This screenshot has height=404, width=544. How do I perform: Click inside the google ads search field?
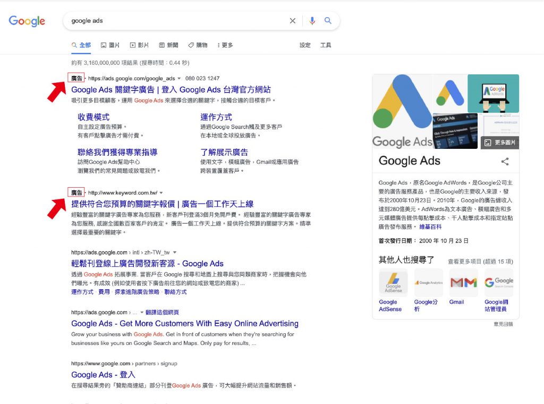pyautogui.click(x=177, y=21)
